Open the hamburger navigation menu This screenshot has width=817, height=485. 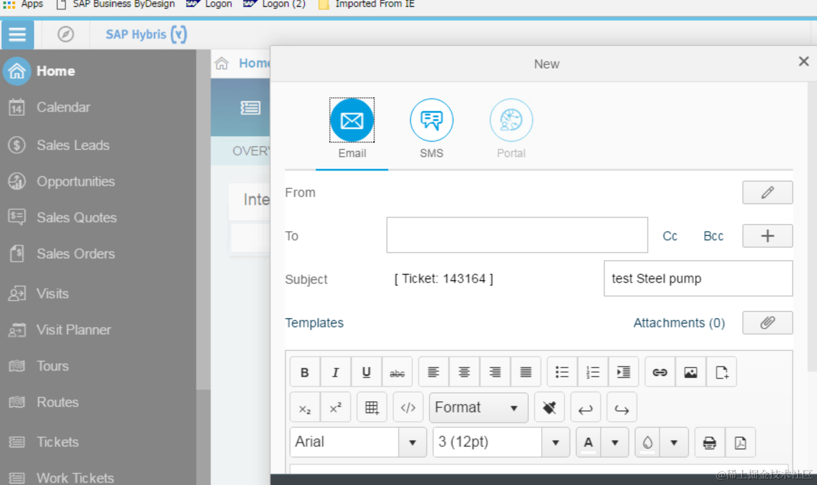tap(18, 34)
